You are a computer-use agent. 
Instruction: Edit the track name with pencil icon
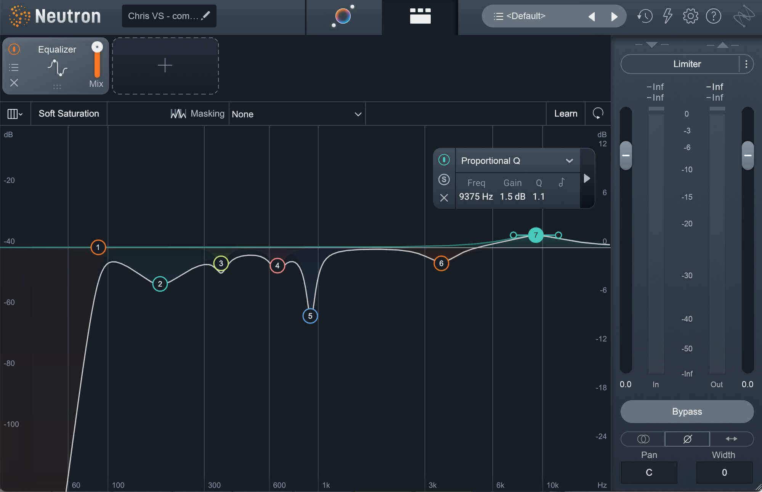(x=205, y=16)
